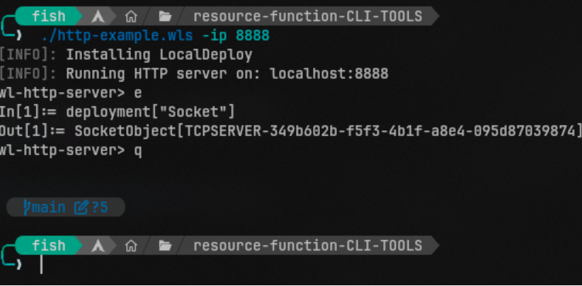
Task: Click the empty command line at the cursor
Action: tap(41, 264)
